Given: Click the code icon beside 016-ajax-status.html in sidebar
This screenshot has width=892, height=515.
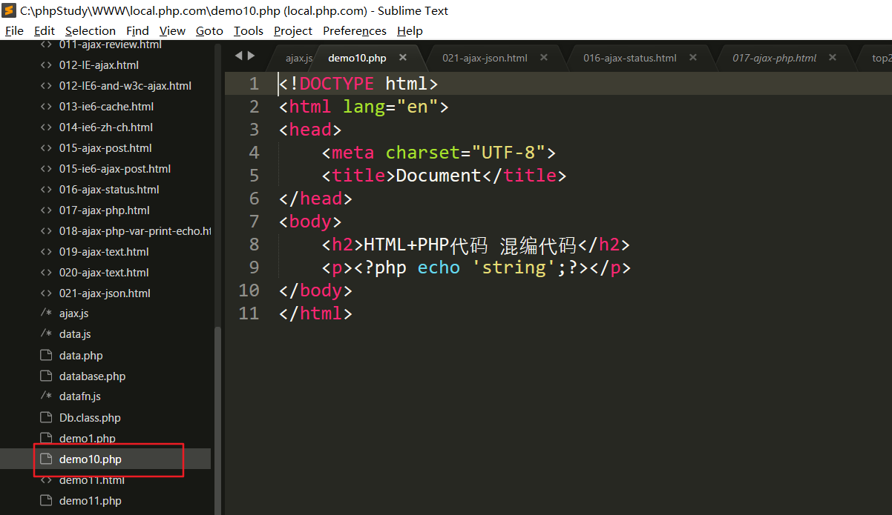Looking at the screenshot, I should pyautogui.click(x=46, y=190).
